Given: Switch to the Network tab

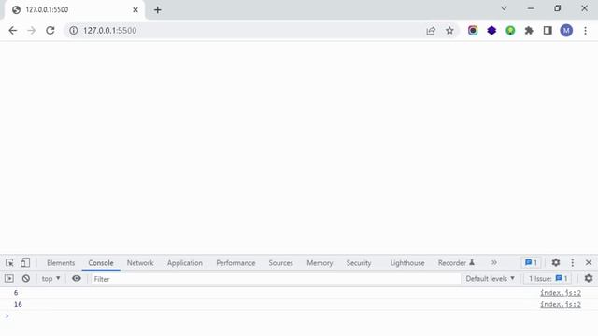Looking at the screenshot, I should (140, 263).
